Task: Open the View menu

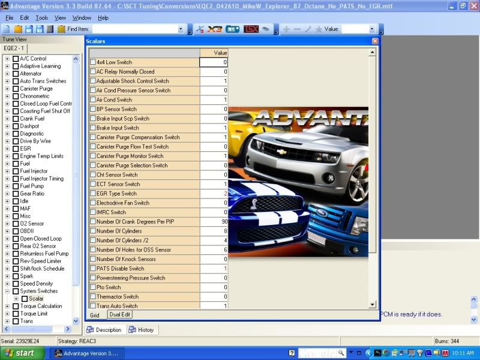Action: click(x=60, y=18)
